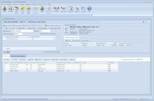Click Save As in Entry Log toolbar
The height and width of the screenshot is (101, 154).
(x=38, y=59)
